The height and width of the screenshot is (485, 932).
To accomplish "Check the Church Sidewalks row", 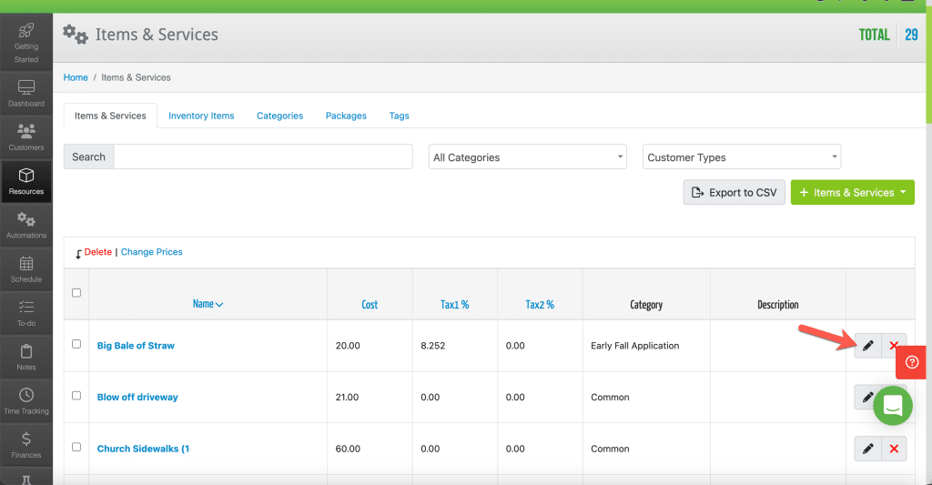I will (76, 447).
